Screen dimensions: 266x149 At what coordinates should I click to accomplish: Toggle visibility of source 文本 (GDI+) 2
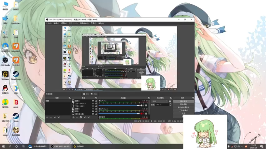click(x=93, y=103)
